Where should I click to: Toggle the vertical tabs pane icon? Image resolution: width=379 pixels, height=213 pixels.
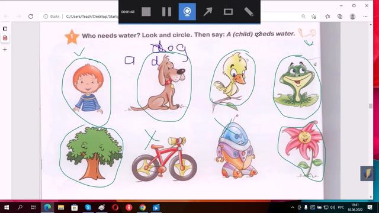tap(5, 29)
